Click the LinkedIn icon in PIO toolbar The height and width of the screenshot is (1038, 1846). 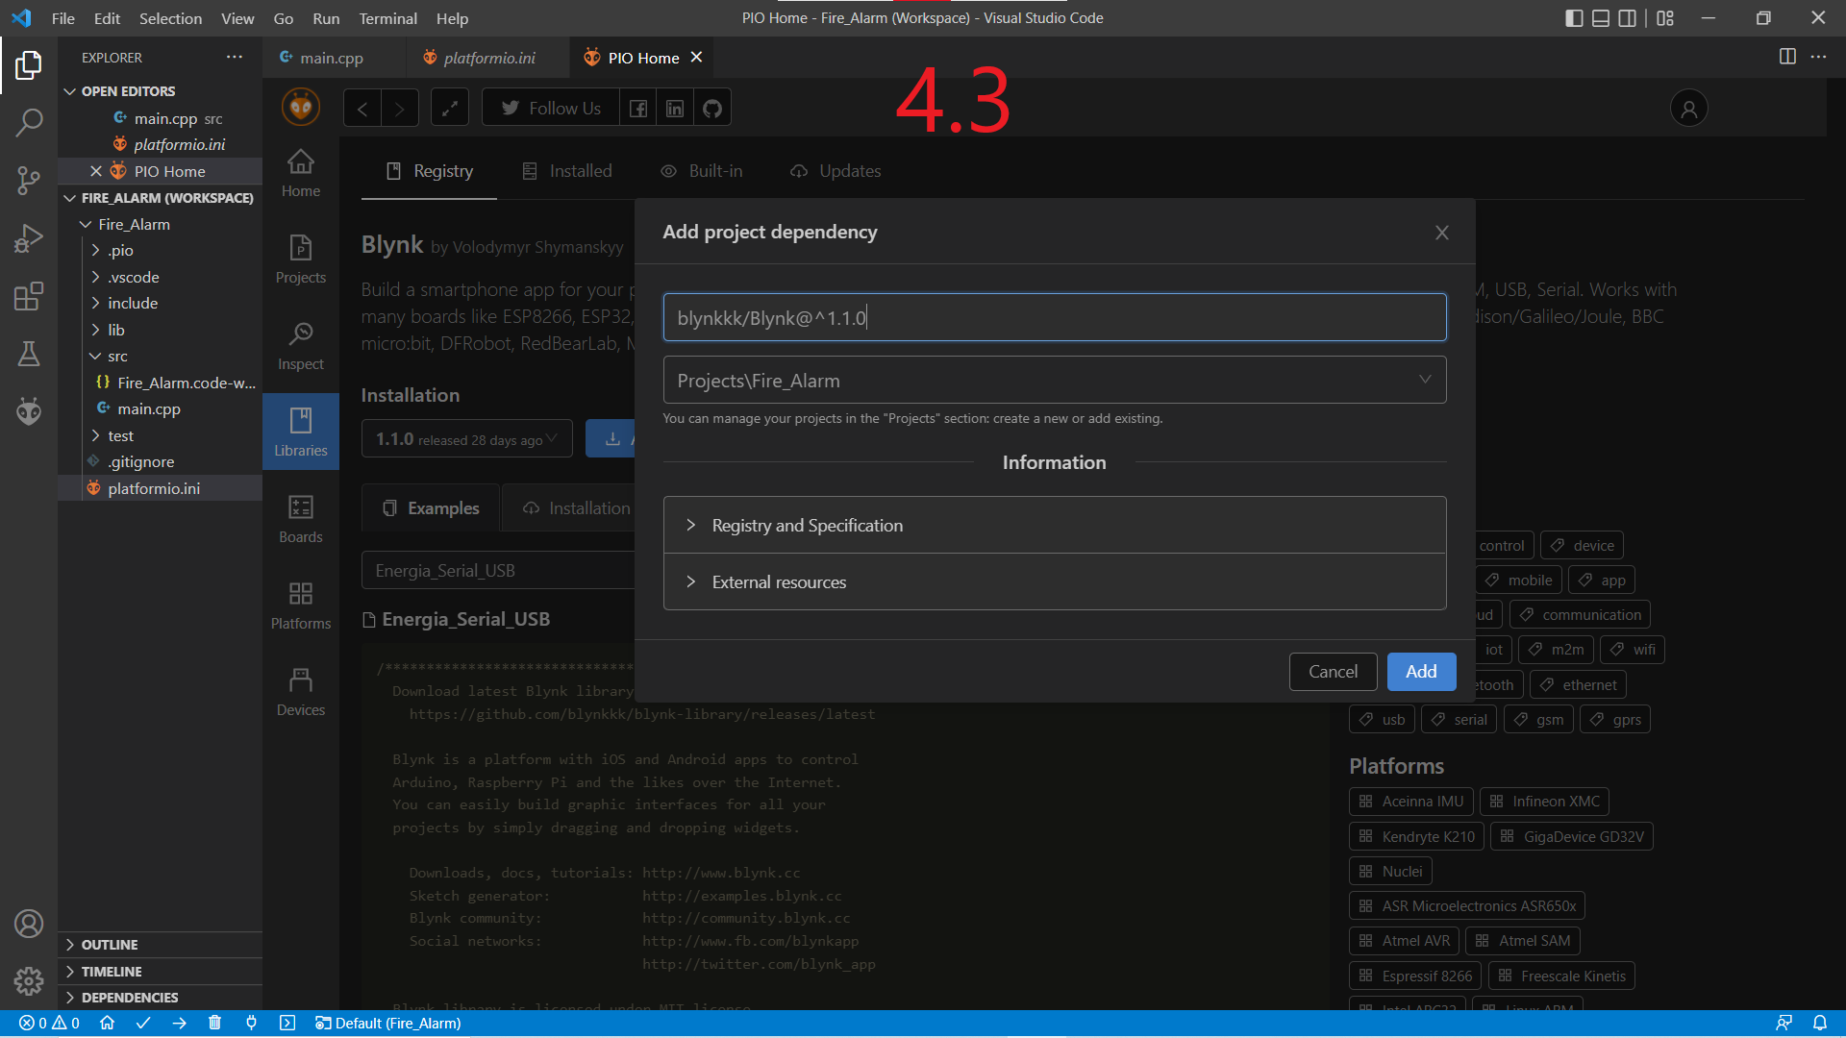(675, 109)
